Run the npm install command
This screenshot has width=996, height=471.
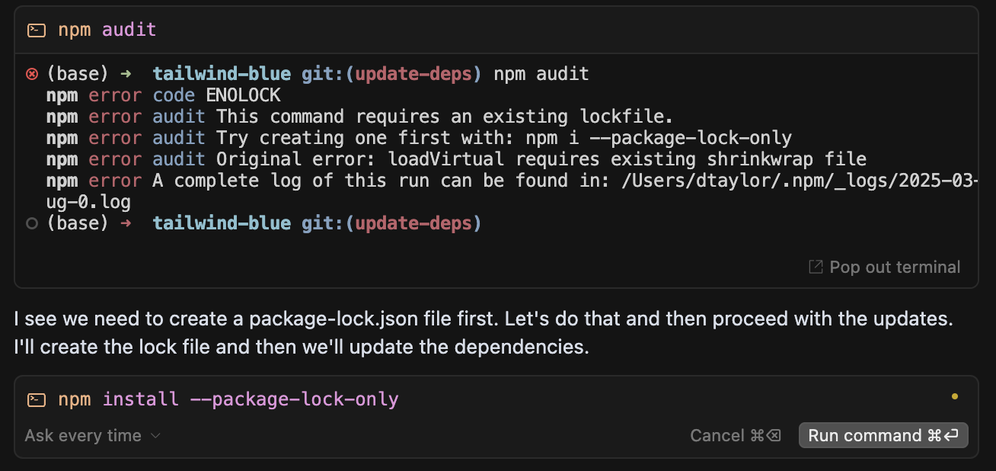[x=883, y=435]
